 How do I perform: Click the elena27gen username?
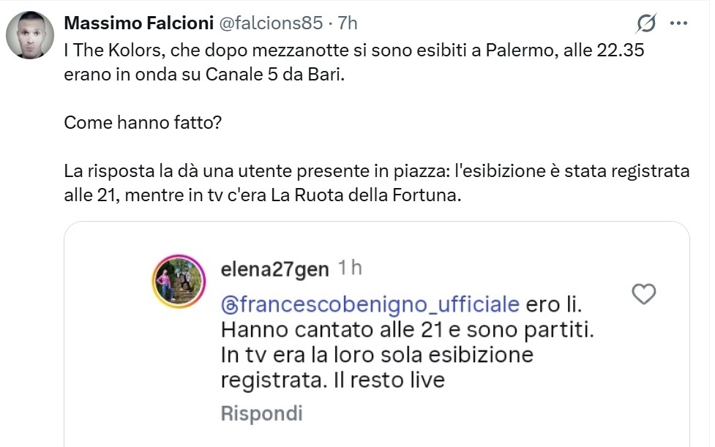(274, 269)
